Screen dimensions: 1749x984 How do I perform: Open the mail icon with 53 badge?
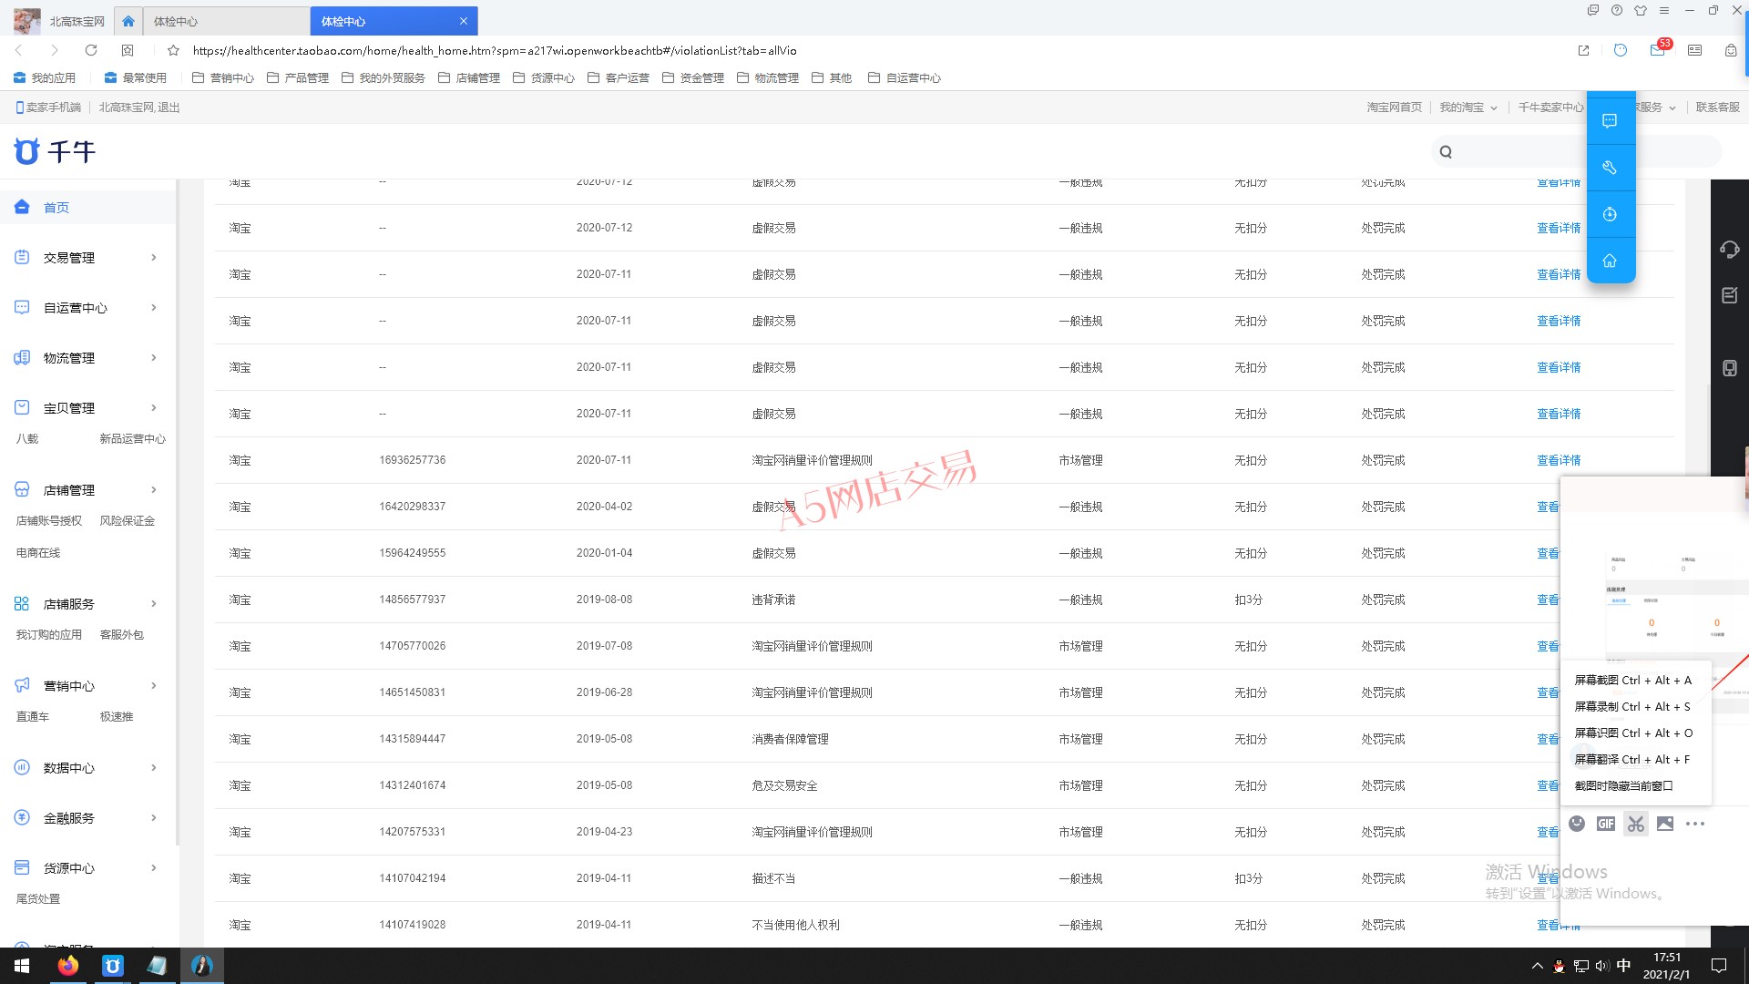pos(1660,49)
